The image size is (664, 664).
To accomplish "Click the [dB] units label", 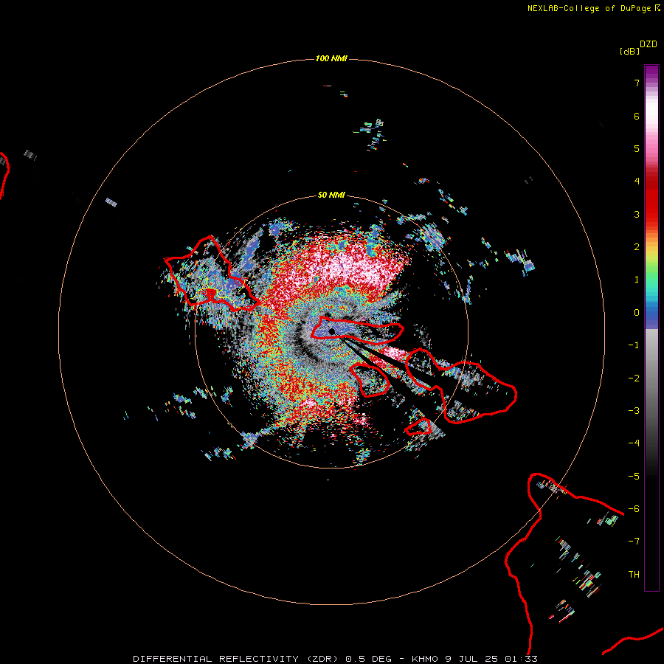I will (629, 51).
